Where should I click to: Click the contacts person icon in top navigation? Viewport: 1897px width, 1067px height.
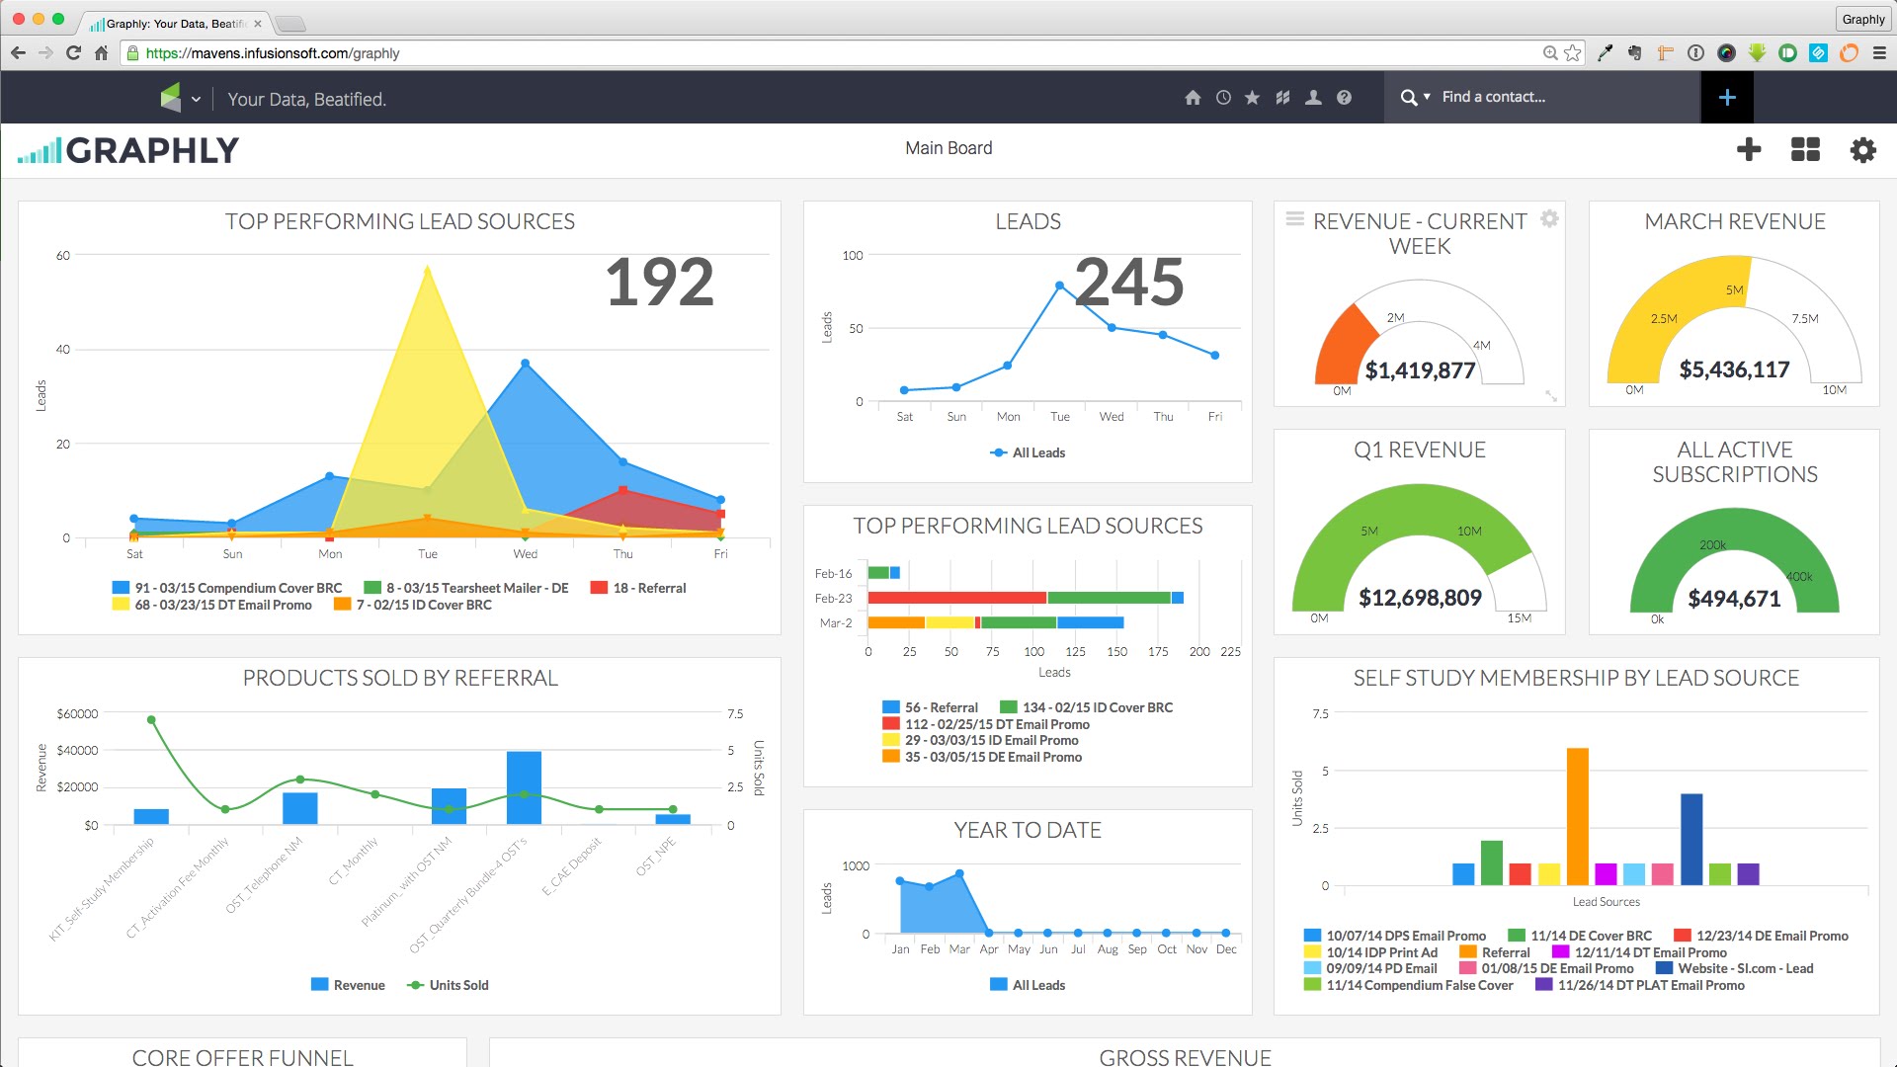click(1313, 97)
